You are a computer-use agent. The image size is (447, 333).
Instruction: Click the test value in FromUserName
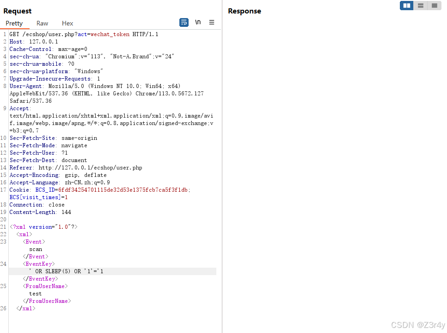tap(35, 294)
